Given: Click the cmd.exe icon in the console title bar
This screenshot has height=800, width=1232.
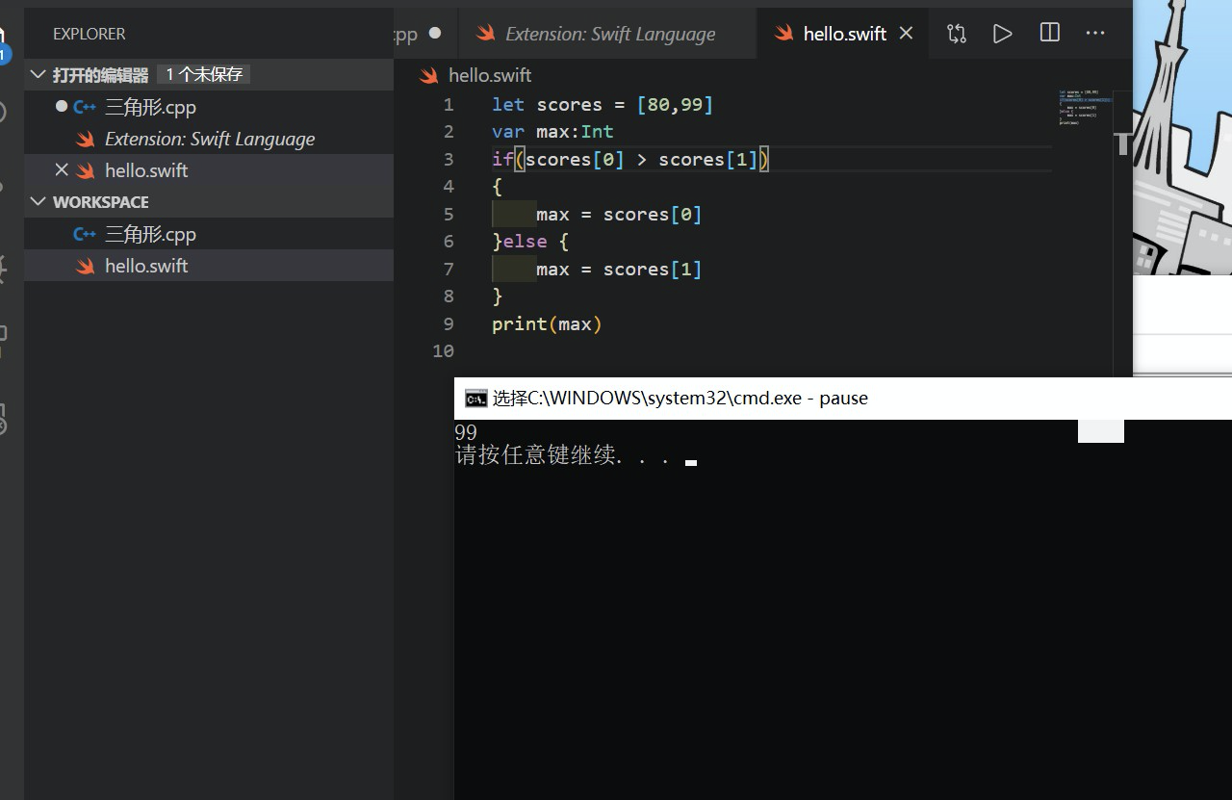Looking at the screenshot, I should 475,398.
